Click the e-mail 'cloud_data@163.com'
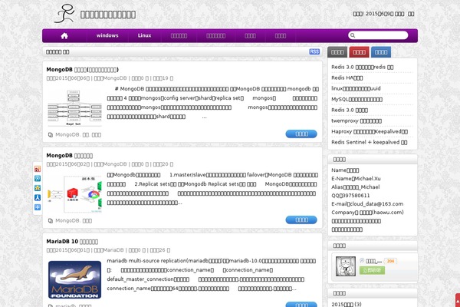This screenshot has width=460, height=307. [376, 204]
